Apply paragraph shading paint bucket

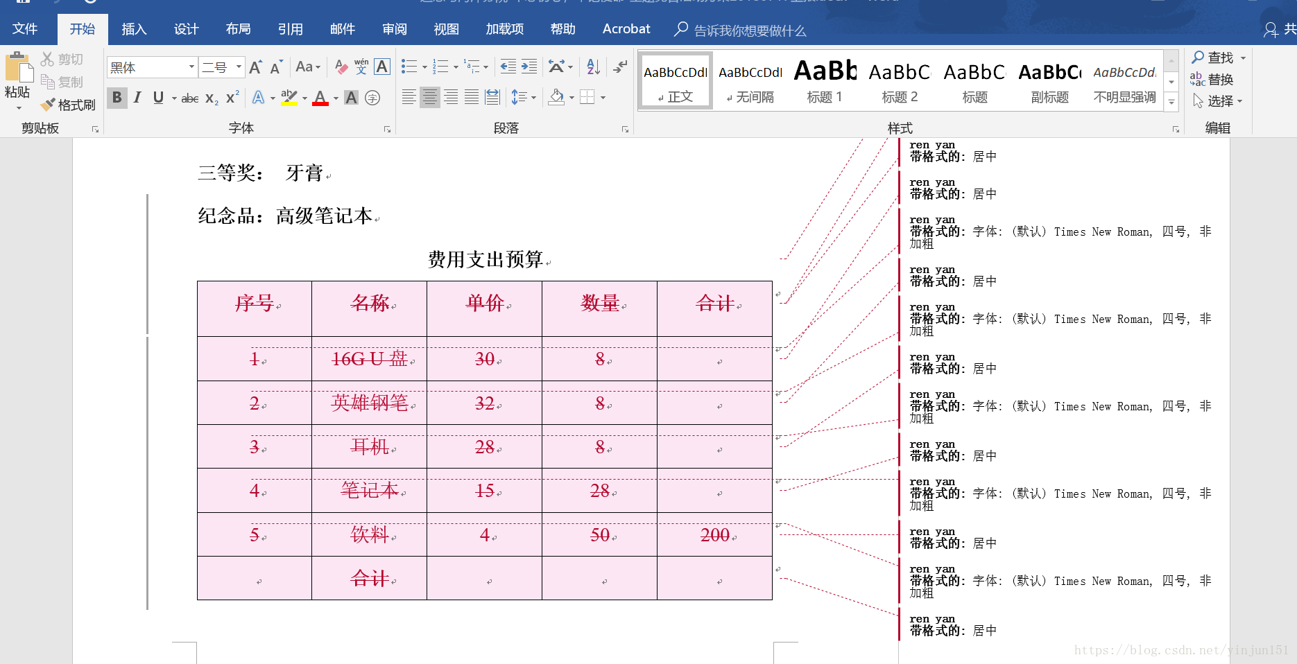coord(556,98)
